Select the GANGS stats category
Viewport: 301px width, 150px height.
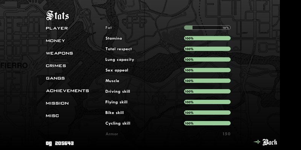coord(55,78)
